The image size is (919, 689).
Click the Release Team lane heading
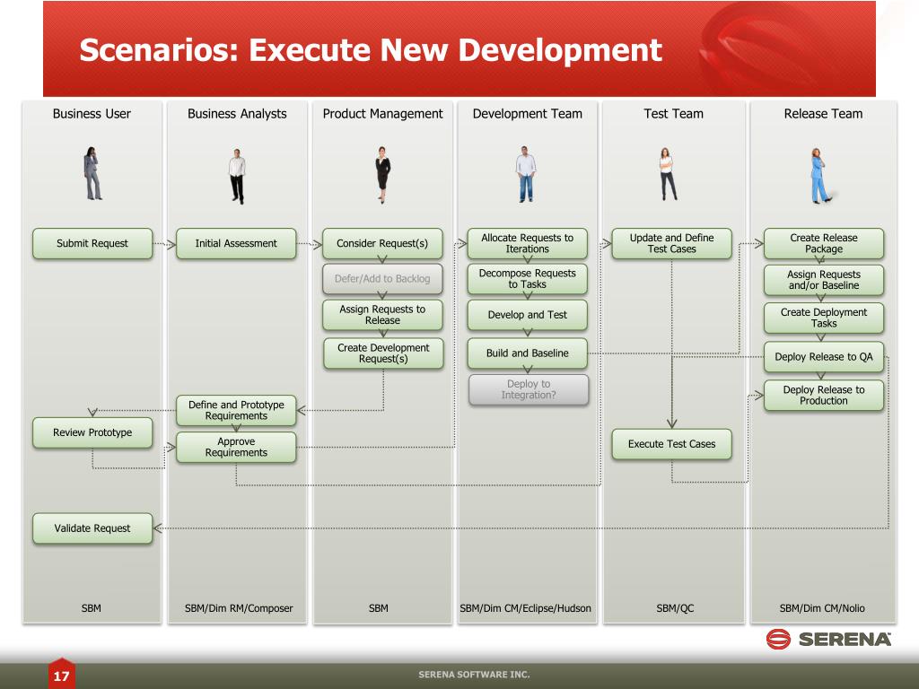(x=824, y=114)
